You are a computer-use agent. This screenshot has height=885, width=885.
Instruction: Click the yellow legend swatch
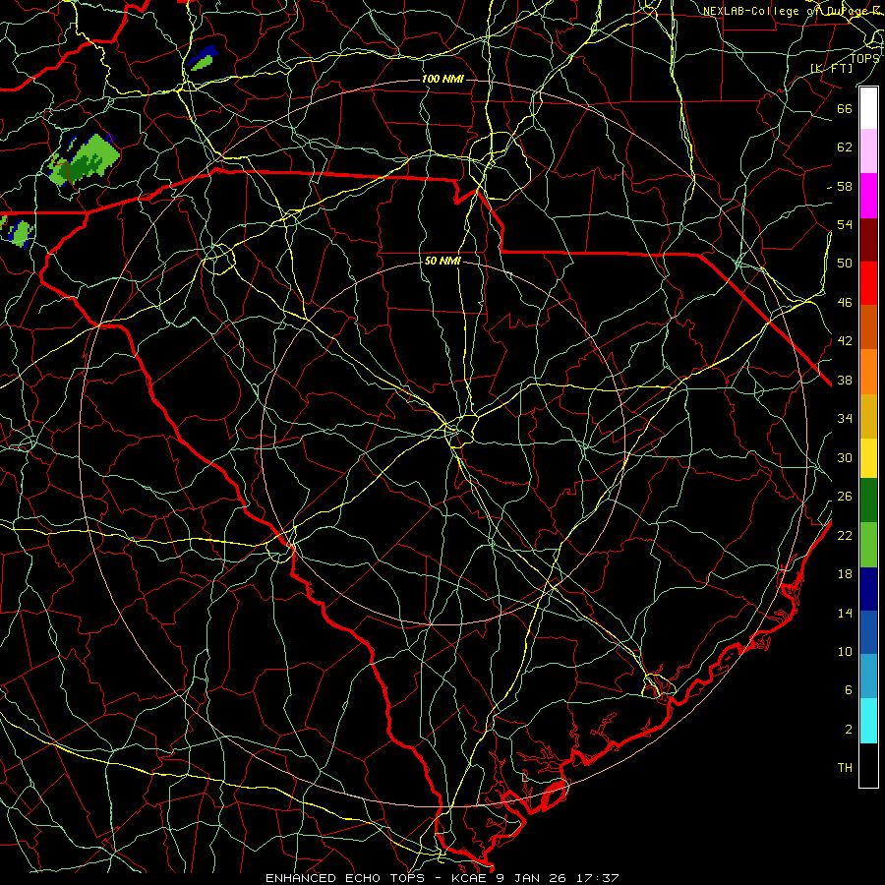tap(868, 457)
